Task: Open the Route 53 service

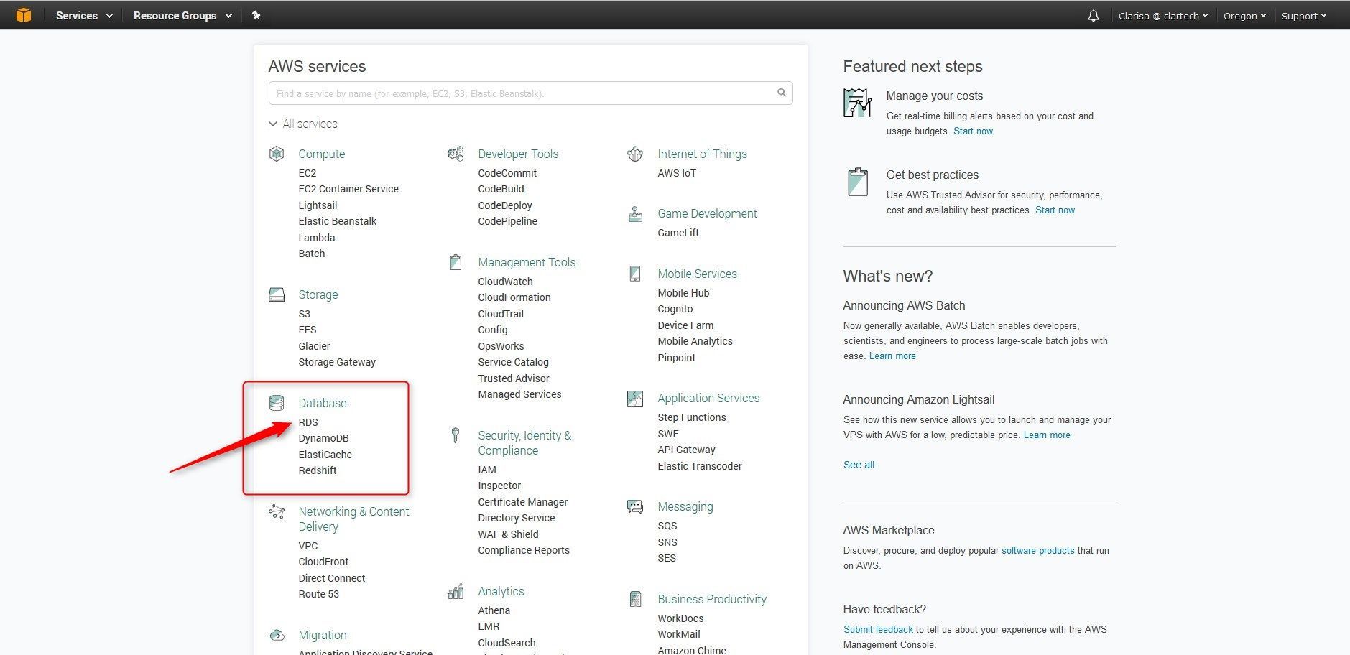Action: (319, 594)
